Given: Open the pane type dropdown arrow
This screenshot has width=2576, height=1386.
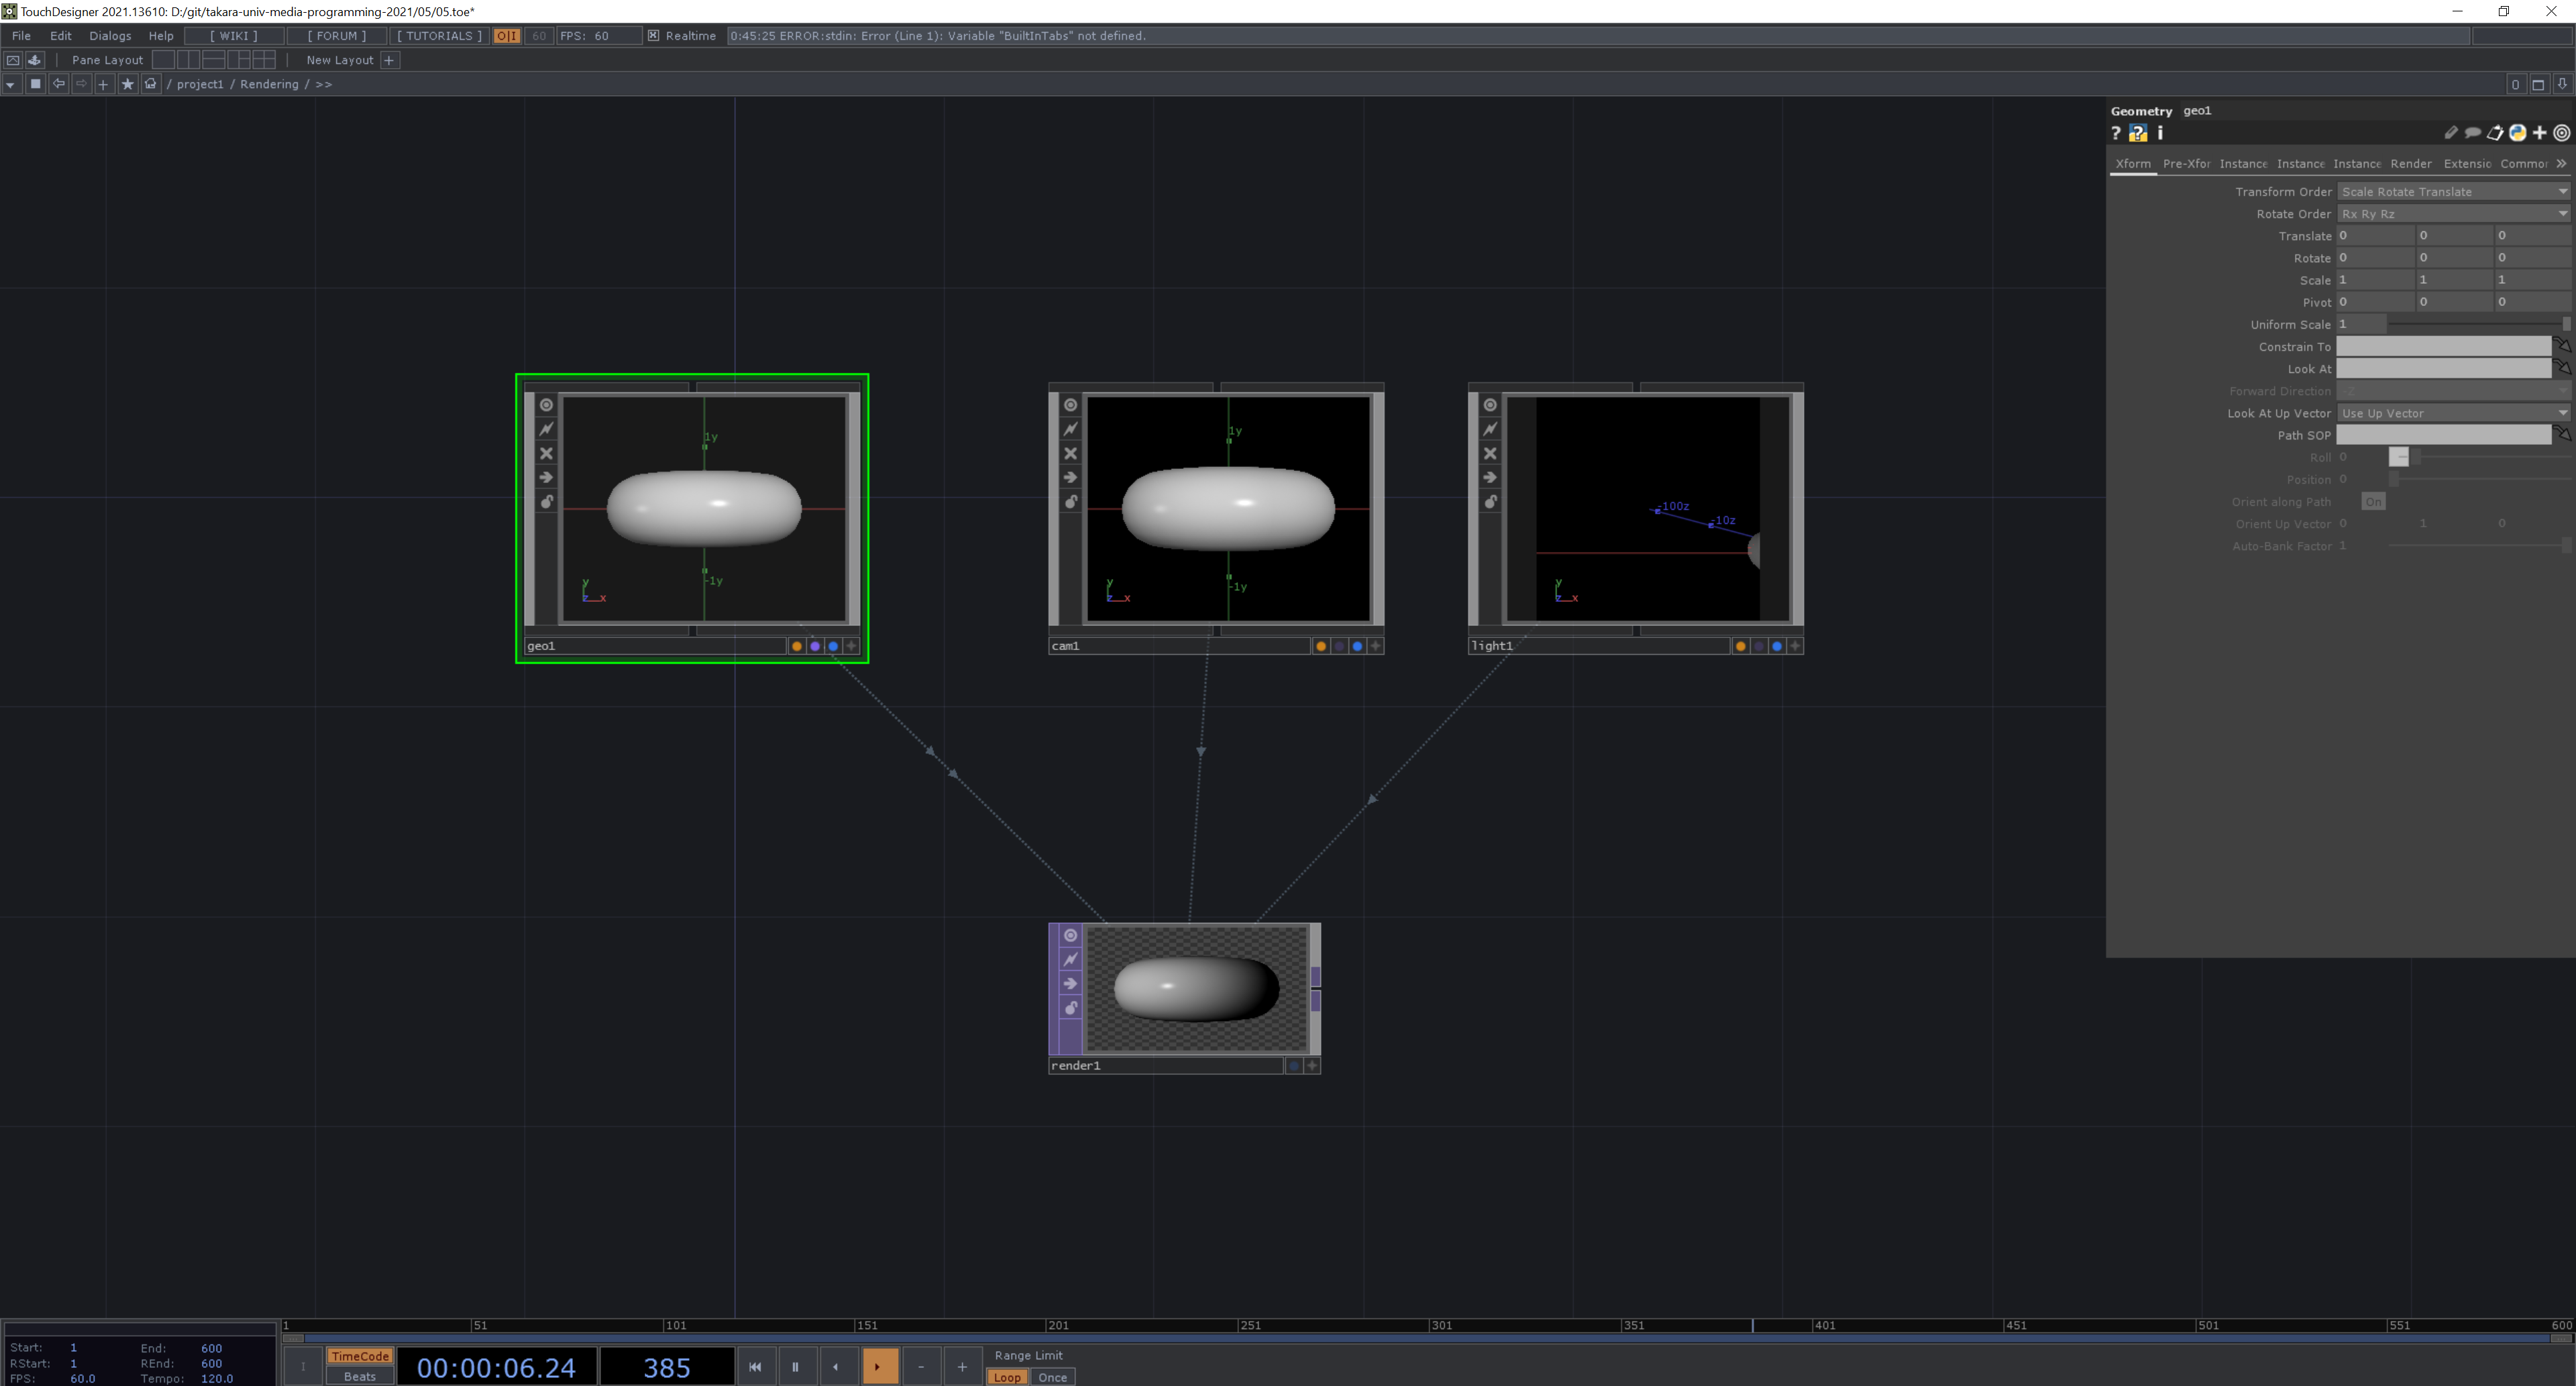Looking at the screenshot, I should tap(10, 85).
